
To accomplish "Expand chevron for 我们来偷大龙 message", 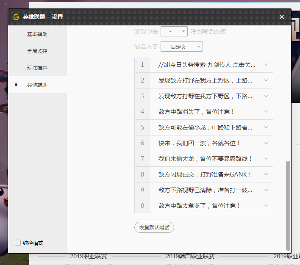I will point(266,159).
